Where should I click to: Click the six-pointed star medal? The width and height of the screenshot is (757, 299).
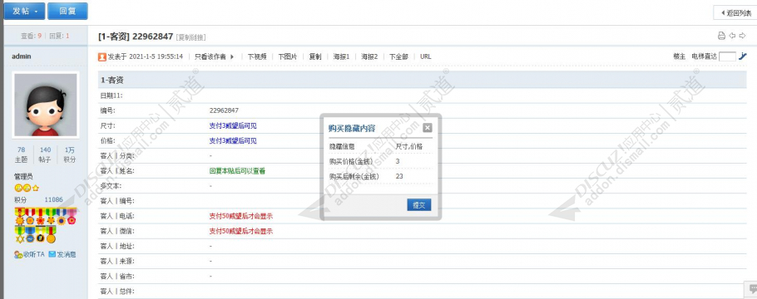pos(19,235)
